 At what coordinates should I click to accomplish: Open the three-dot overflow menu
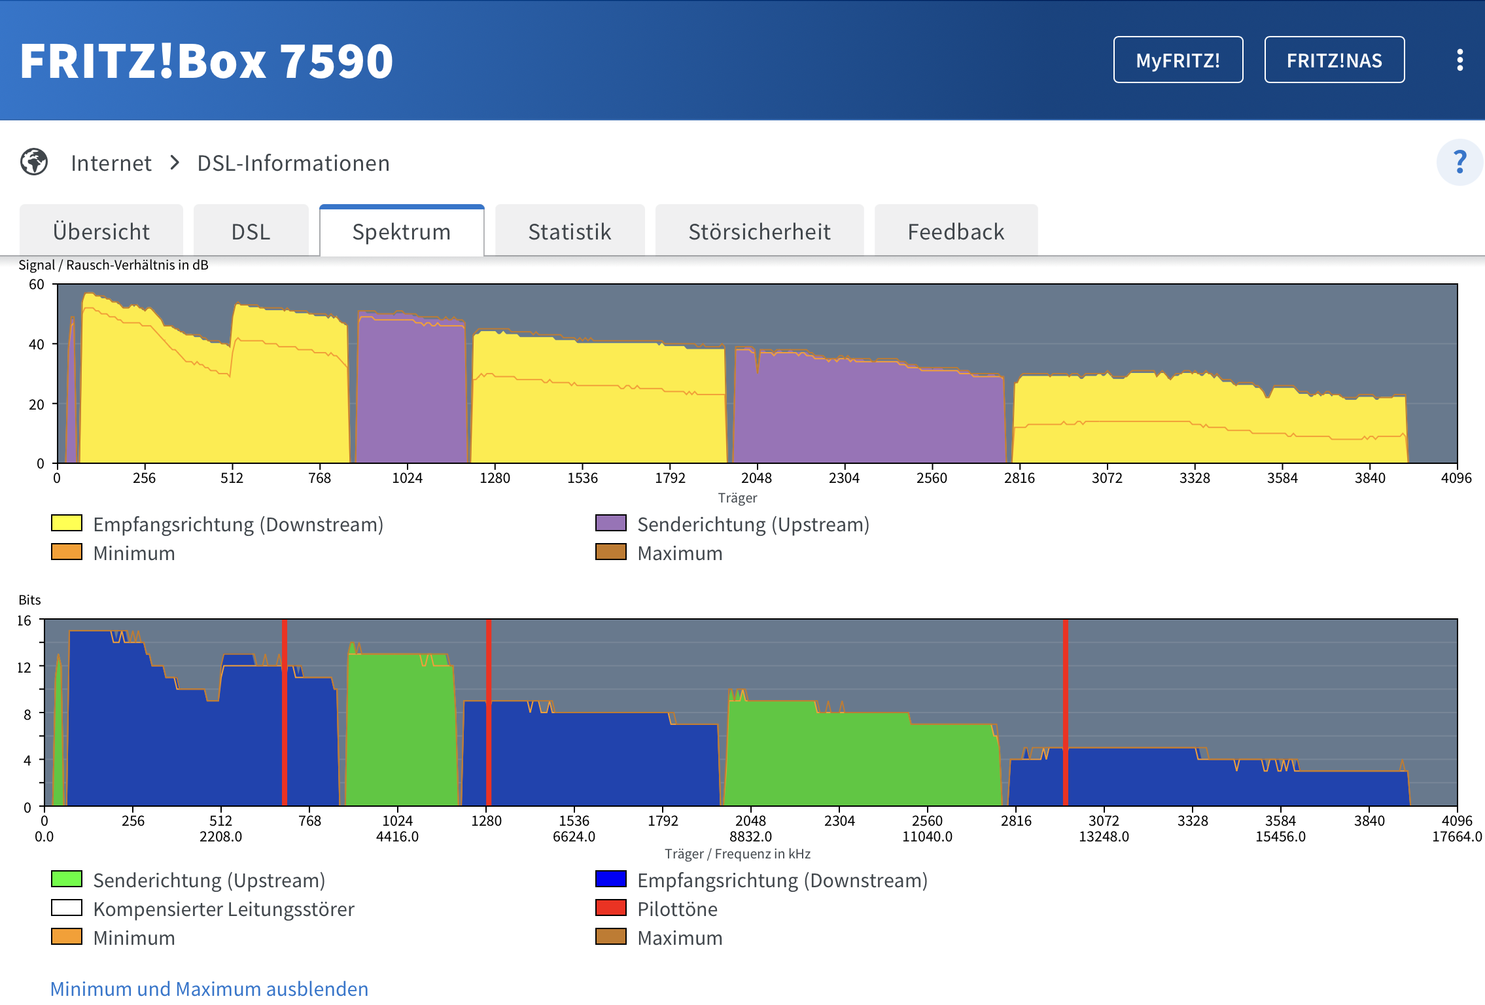1459,60
